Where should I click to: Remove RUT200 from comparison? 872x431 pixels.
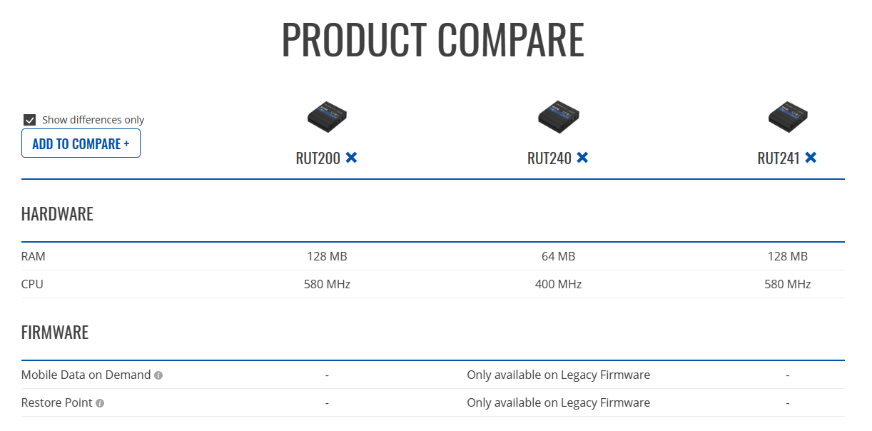[351, 158]
